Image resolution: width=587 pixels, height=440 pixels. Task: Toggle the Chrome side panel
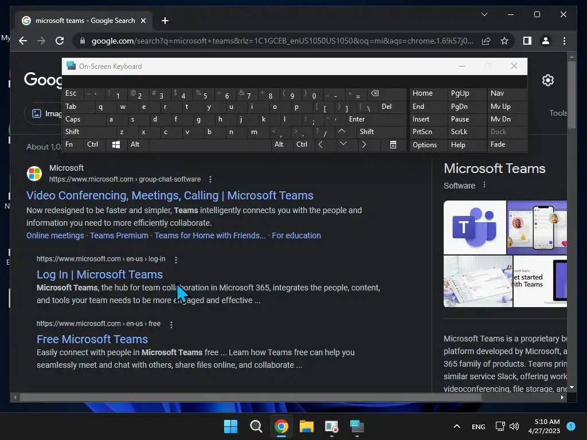(x=527, y=41)
